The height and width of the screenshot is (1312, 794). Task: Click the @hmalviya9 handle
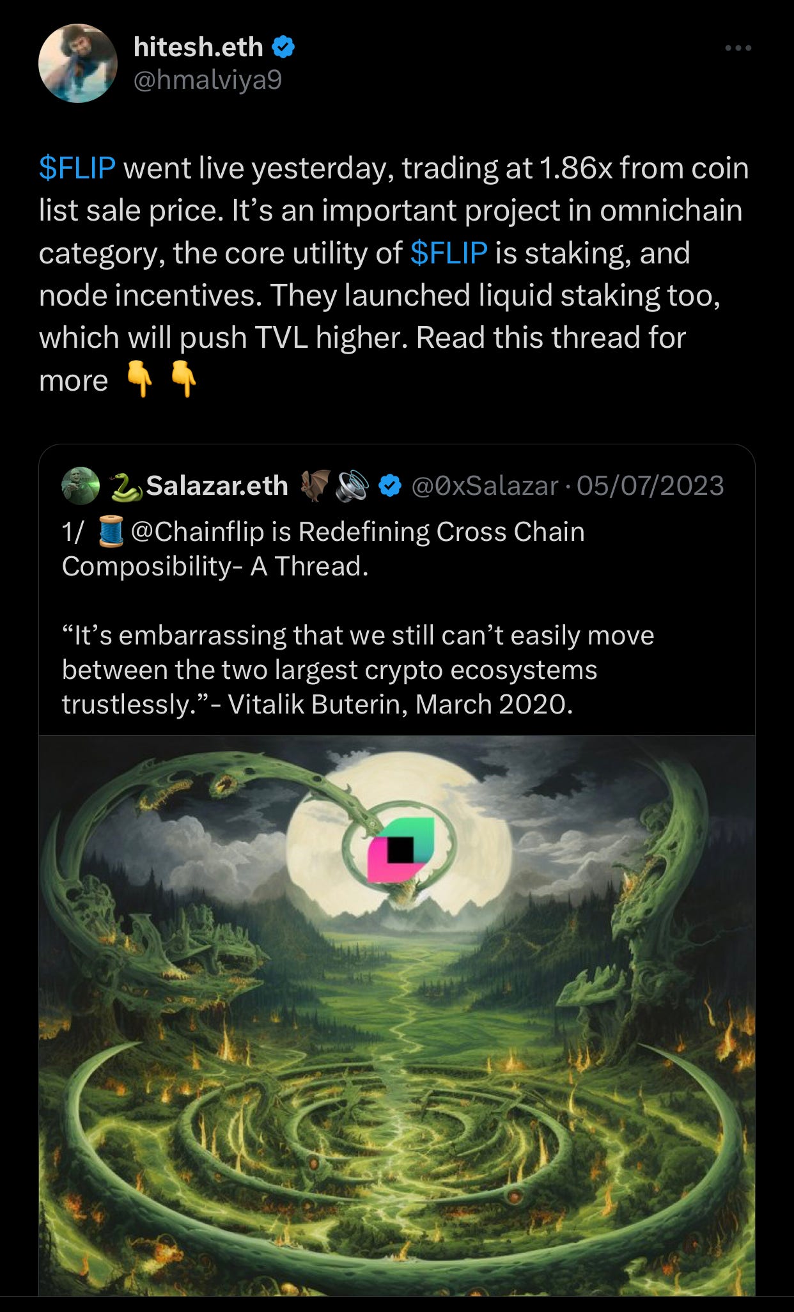[208, 80]
